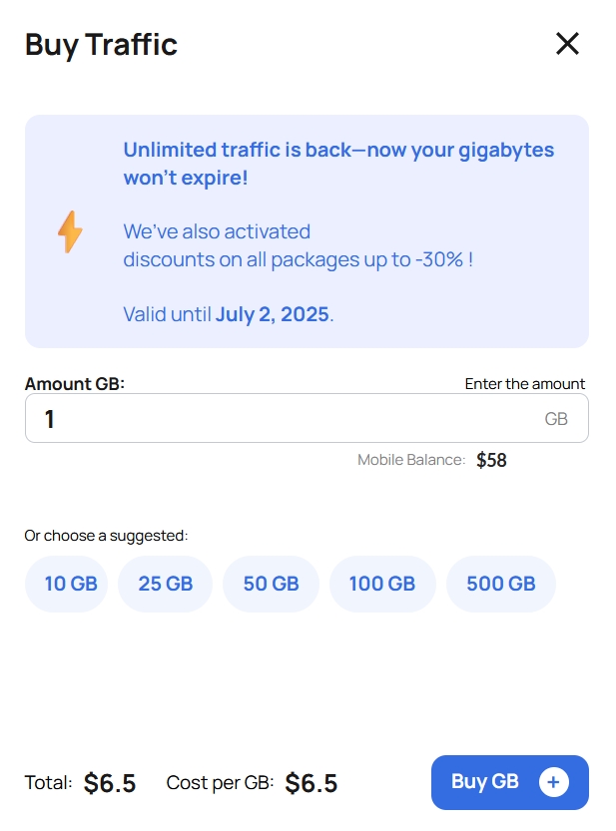Choose the 500 GB suggested package
This screenshot has height=831, width=616.
pyautogui.click(x=500, y=584)
